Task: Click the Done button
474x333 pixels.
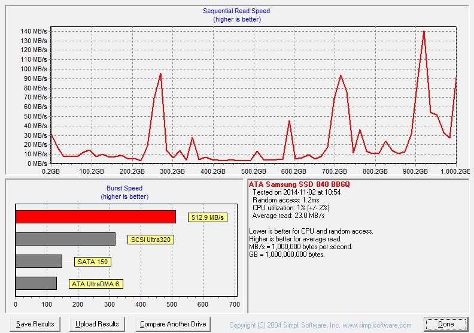Action: [x=446, y=324]
